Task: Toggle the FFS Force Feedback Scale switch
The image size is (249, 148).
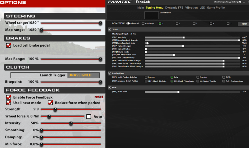Action: click(147, 43)
